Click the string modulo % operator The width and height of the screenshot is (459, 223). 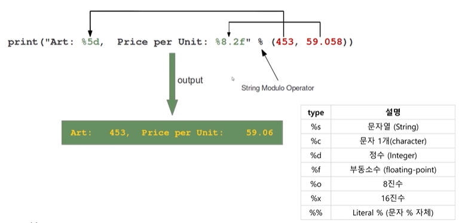point(260,42)
